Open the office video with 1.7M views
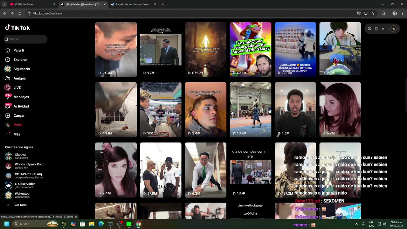 (x=161, y=50)
